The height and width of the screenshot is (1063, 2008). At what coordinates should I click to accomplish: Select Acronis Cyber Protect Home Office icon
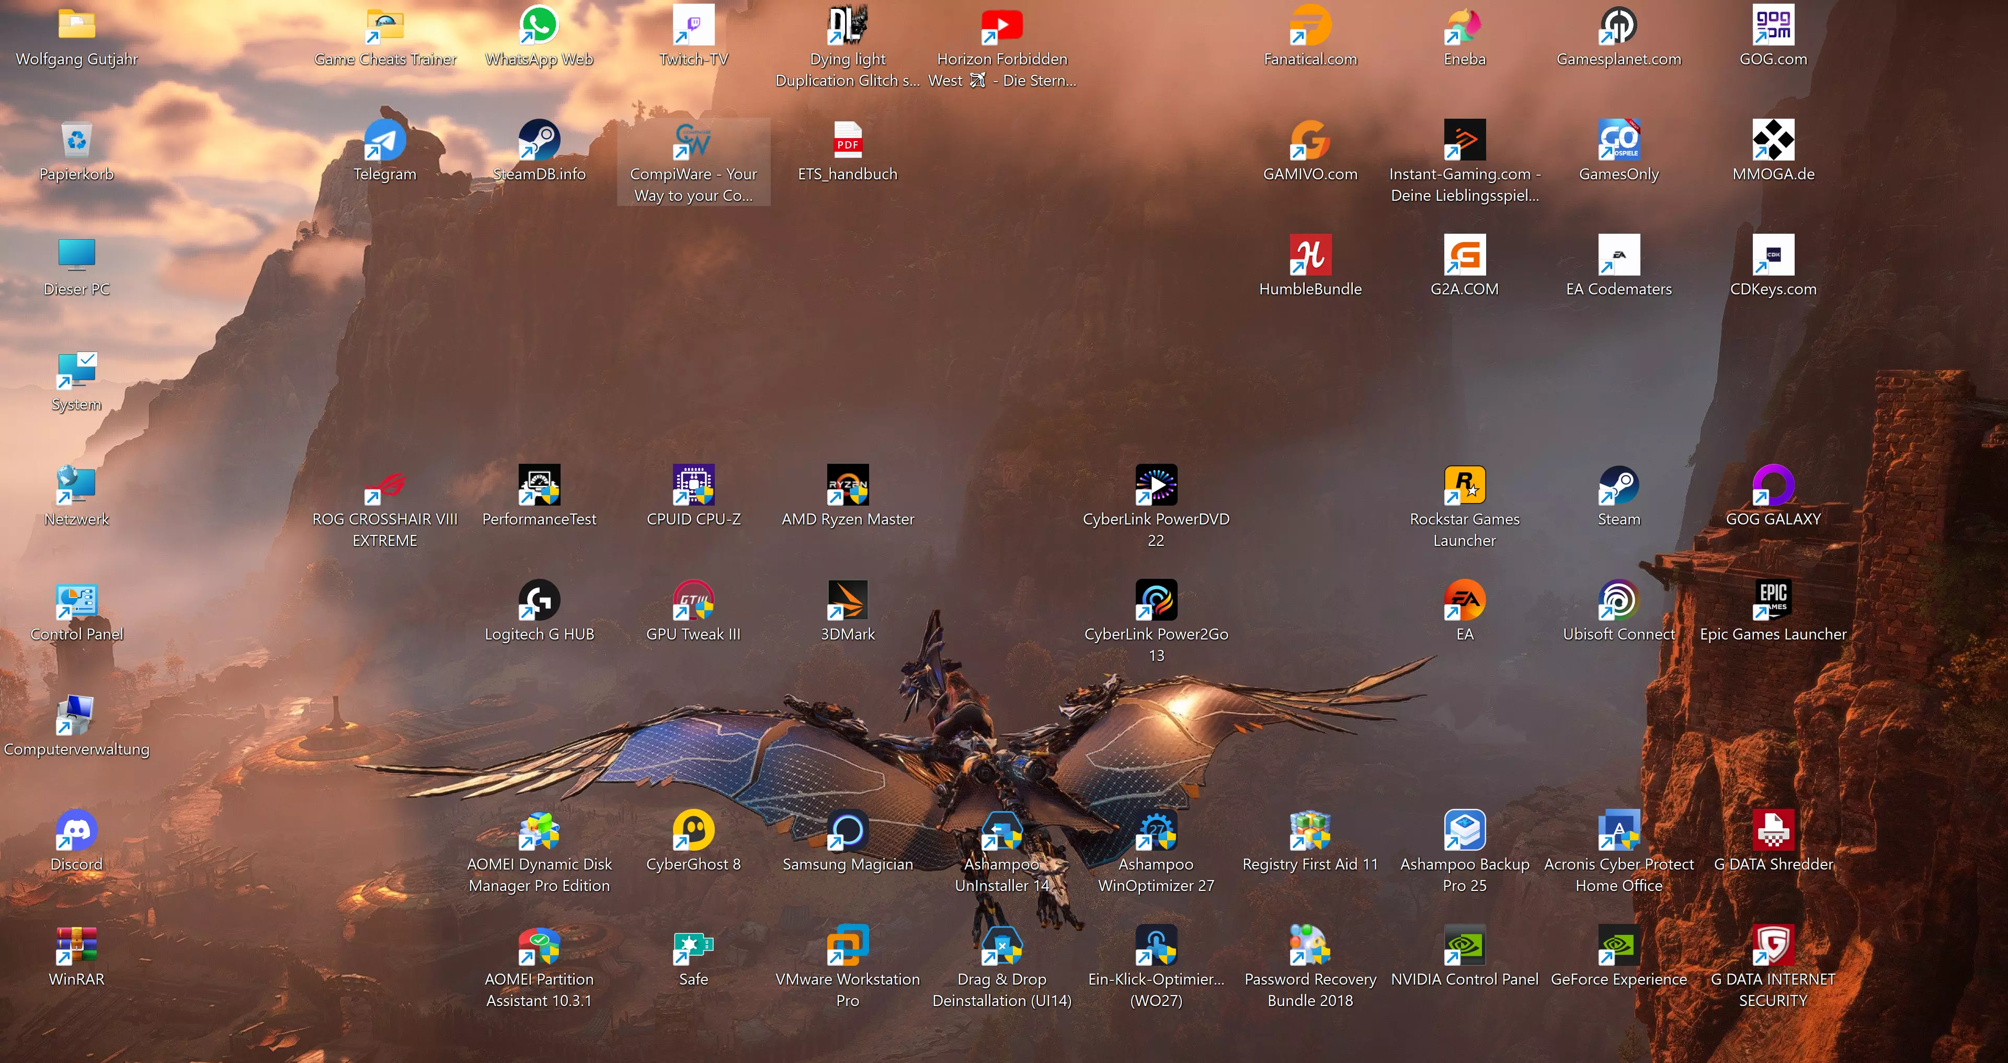click(x=1619, y=830)
